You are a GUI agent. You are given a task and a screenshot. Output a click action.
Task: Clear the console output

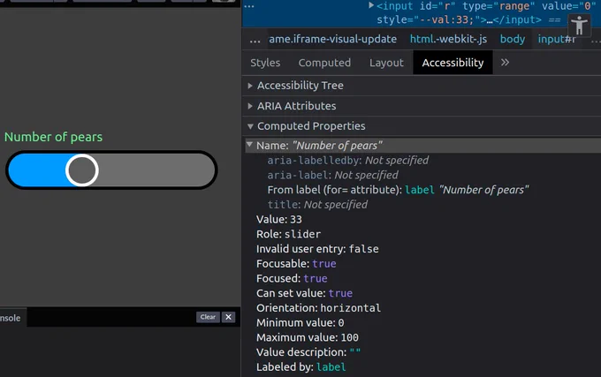[208, 317]
